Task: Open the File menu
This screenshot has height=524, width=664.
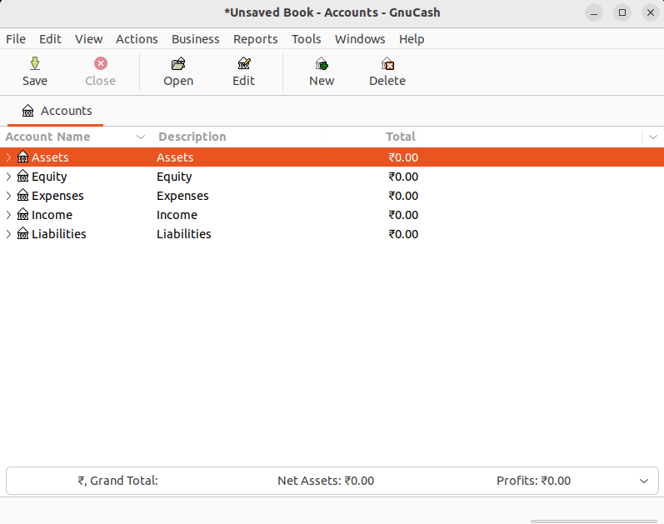Action: [16, 39]
